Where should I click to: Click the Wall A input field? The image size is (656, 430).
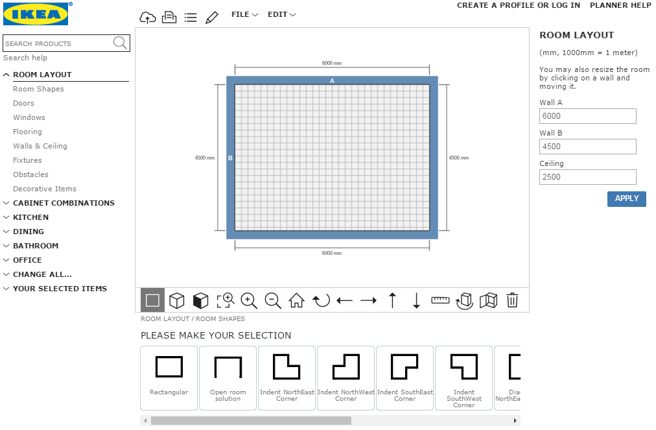(x=587, y=116)
